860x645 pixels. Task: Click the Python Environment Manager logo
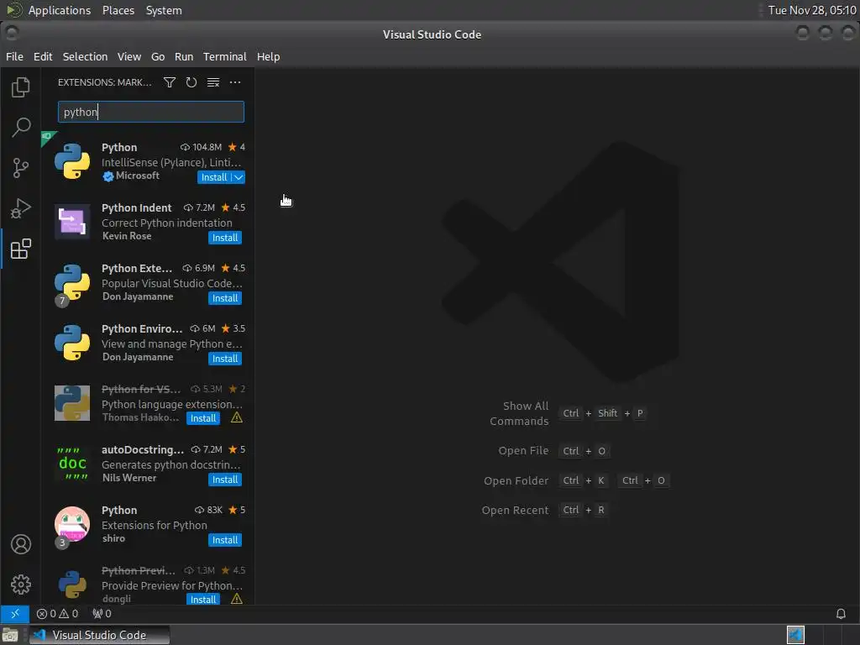72,343
